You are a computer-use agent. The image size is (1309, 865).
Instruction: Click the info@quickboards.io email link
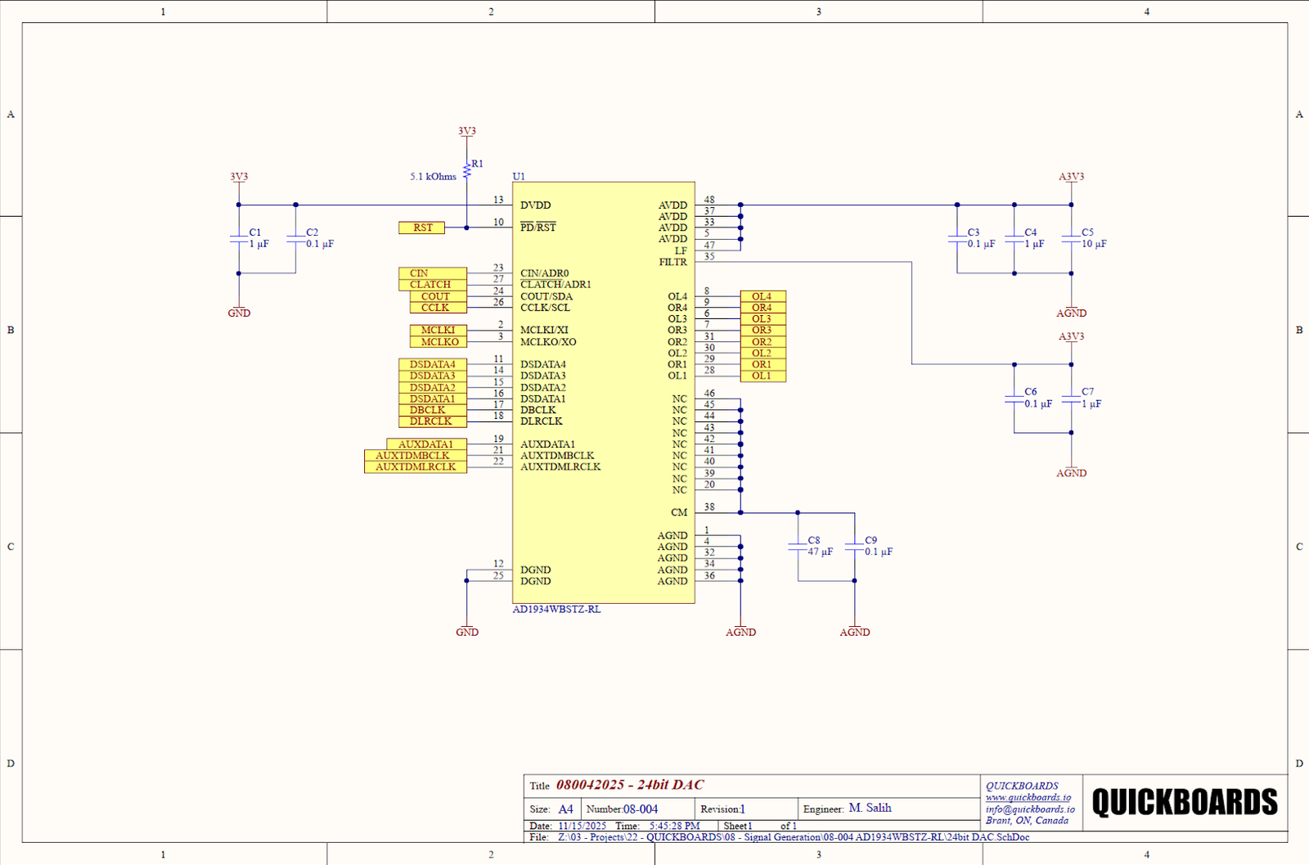pos(1030,809)
